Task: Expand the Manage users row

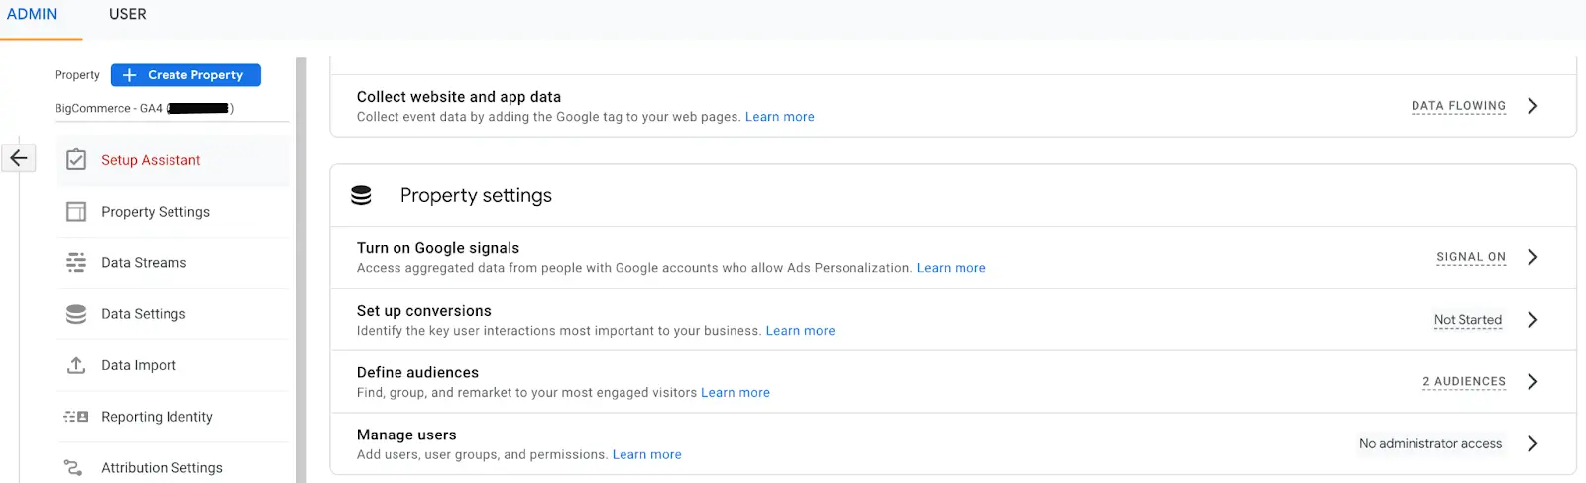Action: (1532, 443)
